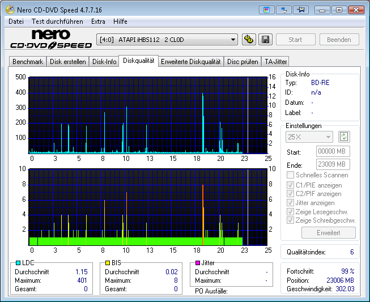This screenshot has height=302, width=370.
Task: Open the Hilfe menu
Action: pyautogui.click(x=120, y=22)
